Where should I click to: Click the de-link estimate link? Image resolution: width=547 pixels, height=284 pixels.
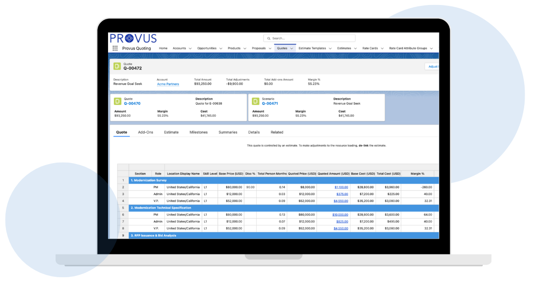coord(363,145)
